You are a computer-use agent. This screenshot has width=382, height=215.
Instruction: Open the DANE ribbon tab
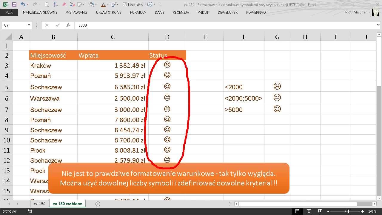[159, 13]
